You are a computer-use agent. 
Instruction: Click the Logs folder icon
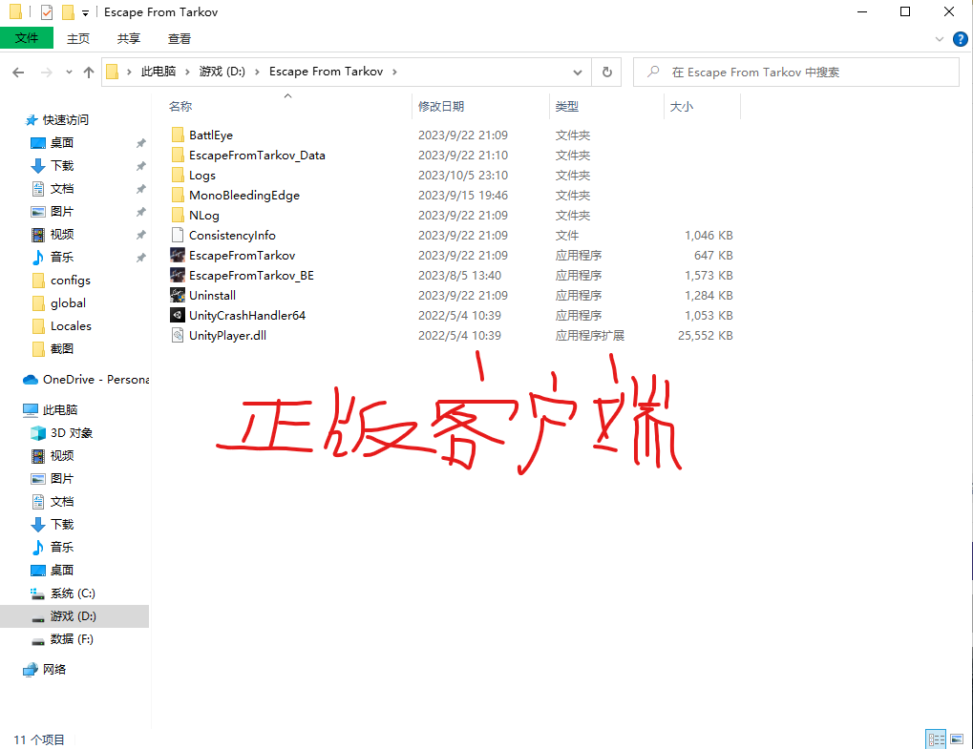point(178,175)
